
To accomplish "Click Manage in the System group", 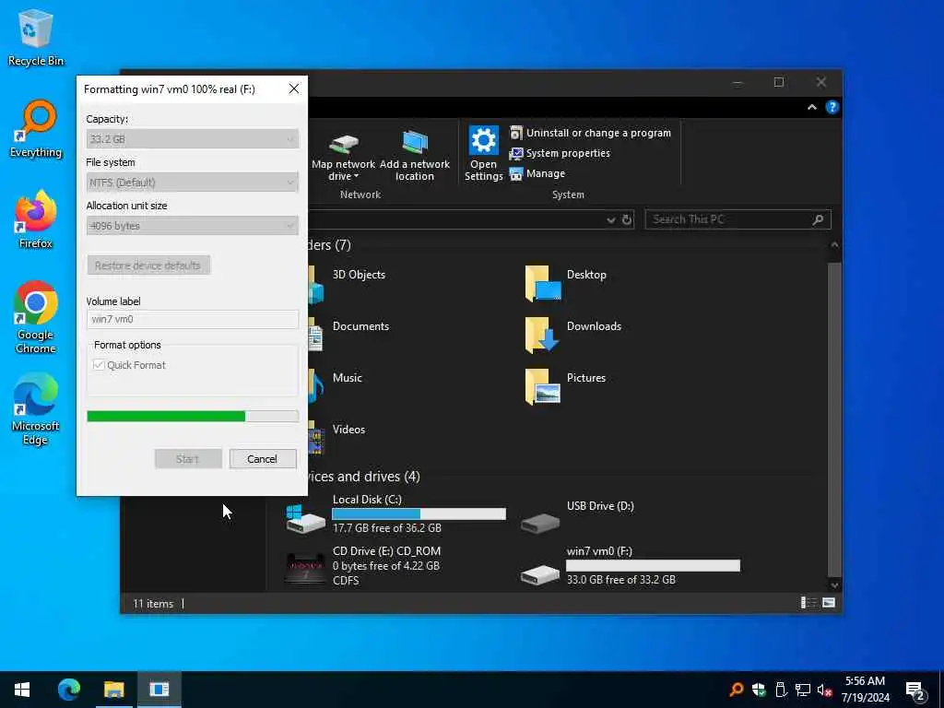I will pos(537,173).
